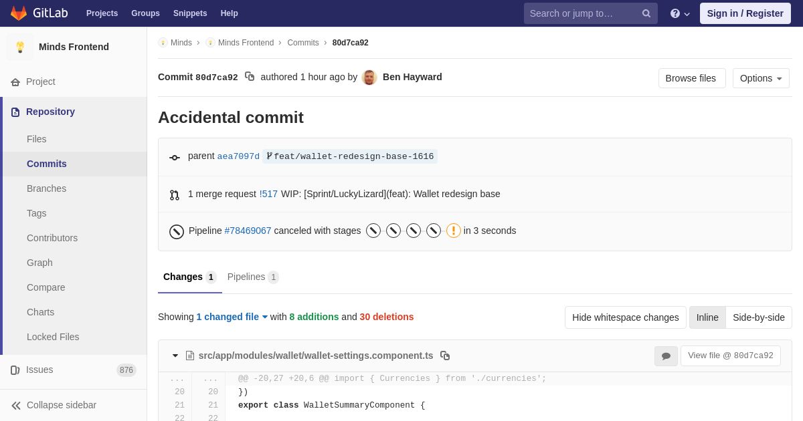The width and height of the screenshot is (803, 421).
Task: Click Browse files button
Action: pyautogui.click(x=692, y=78)
